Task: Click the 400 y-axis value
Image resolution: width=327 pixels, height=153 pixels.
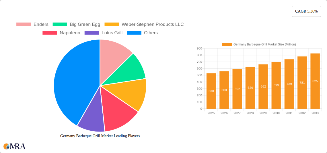Action: coord(199,82)
